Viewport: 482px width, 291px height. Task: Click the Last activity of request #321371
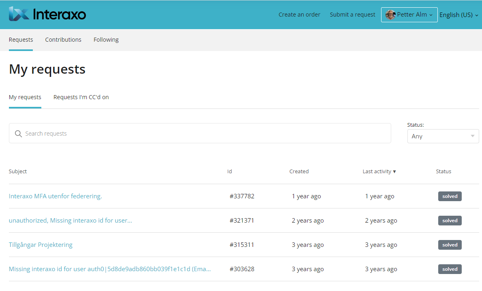[x=381, y=221]
